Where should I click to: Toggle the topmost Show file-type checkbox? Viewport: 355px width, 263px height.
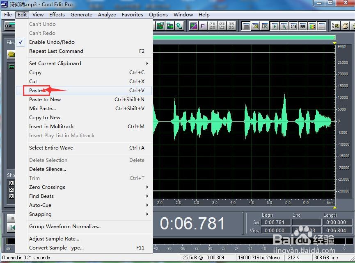[11, 183]
